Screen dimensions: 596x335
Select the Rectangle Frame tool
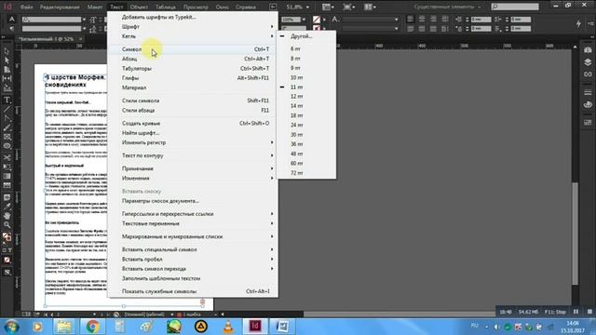pyautogui.click(x=7, y=137)
